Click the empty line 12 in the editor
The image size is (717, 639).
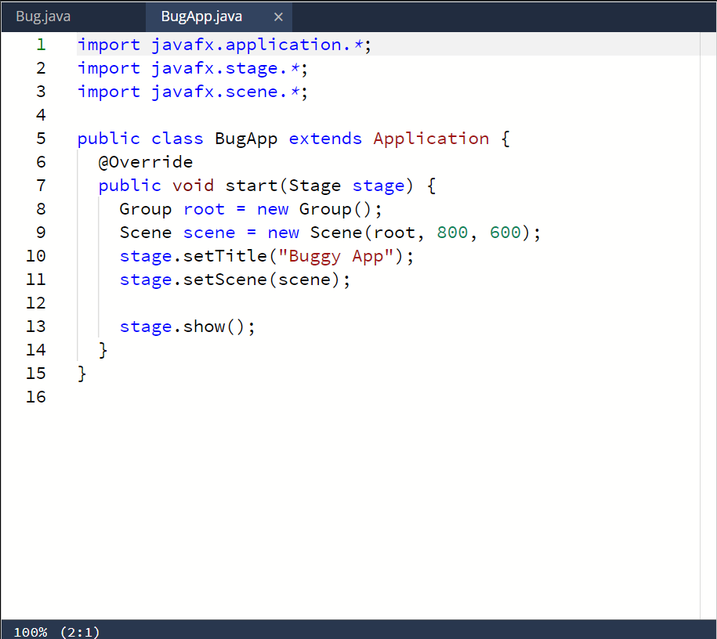[157, 303]
